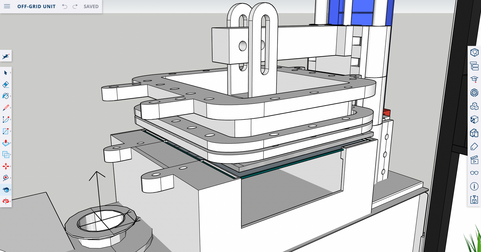Open the Styles panel
This screenshot has width=481, height=252.
pyautogui.click(x=474, y=133)
